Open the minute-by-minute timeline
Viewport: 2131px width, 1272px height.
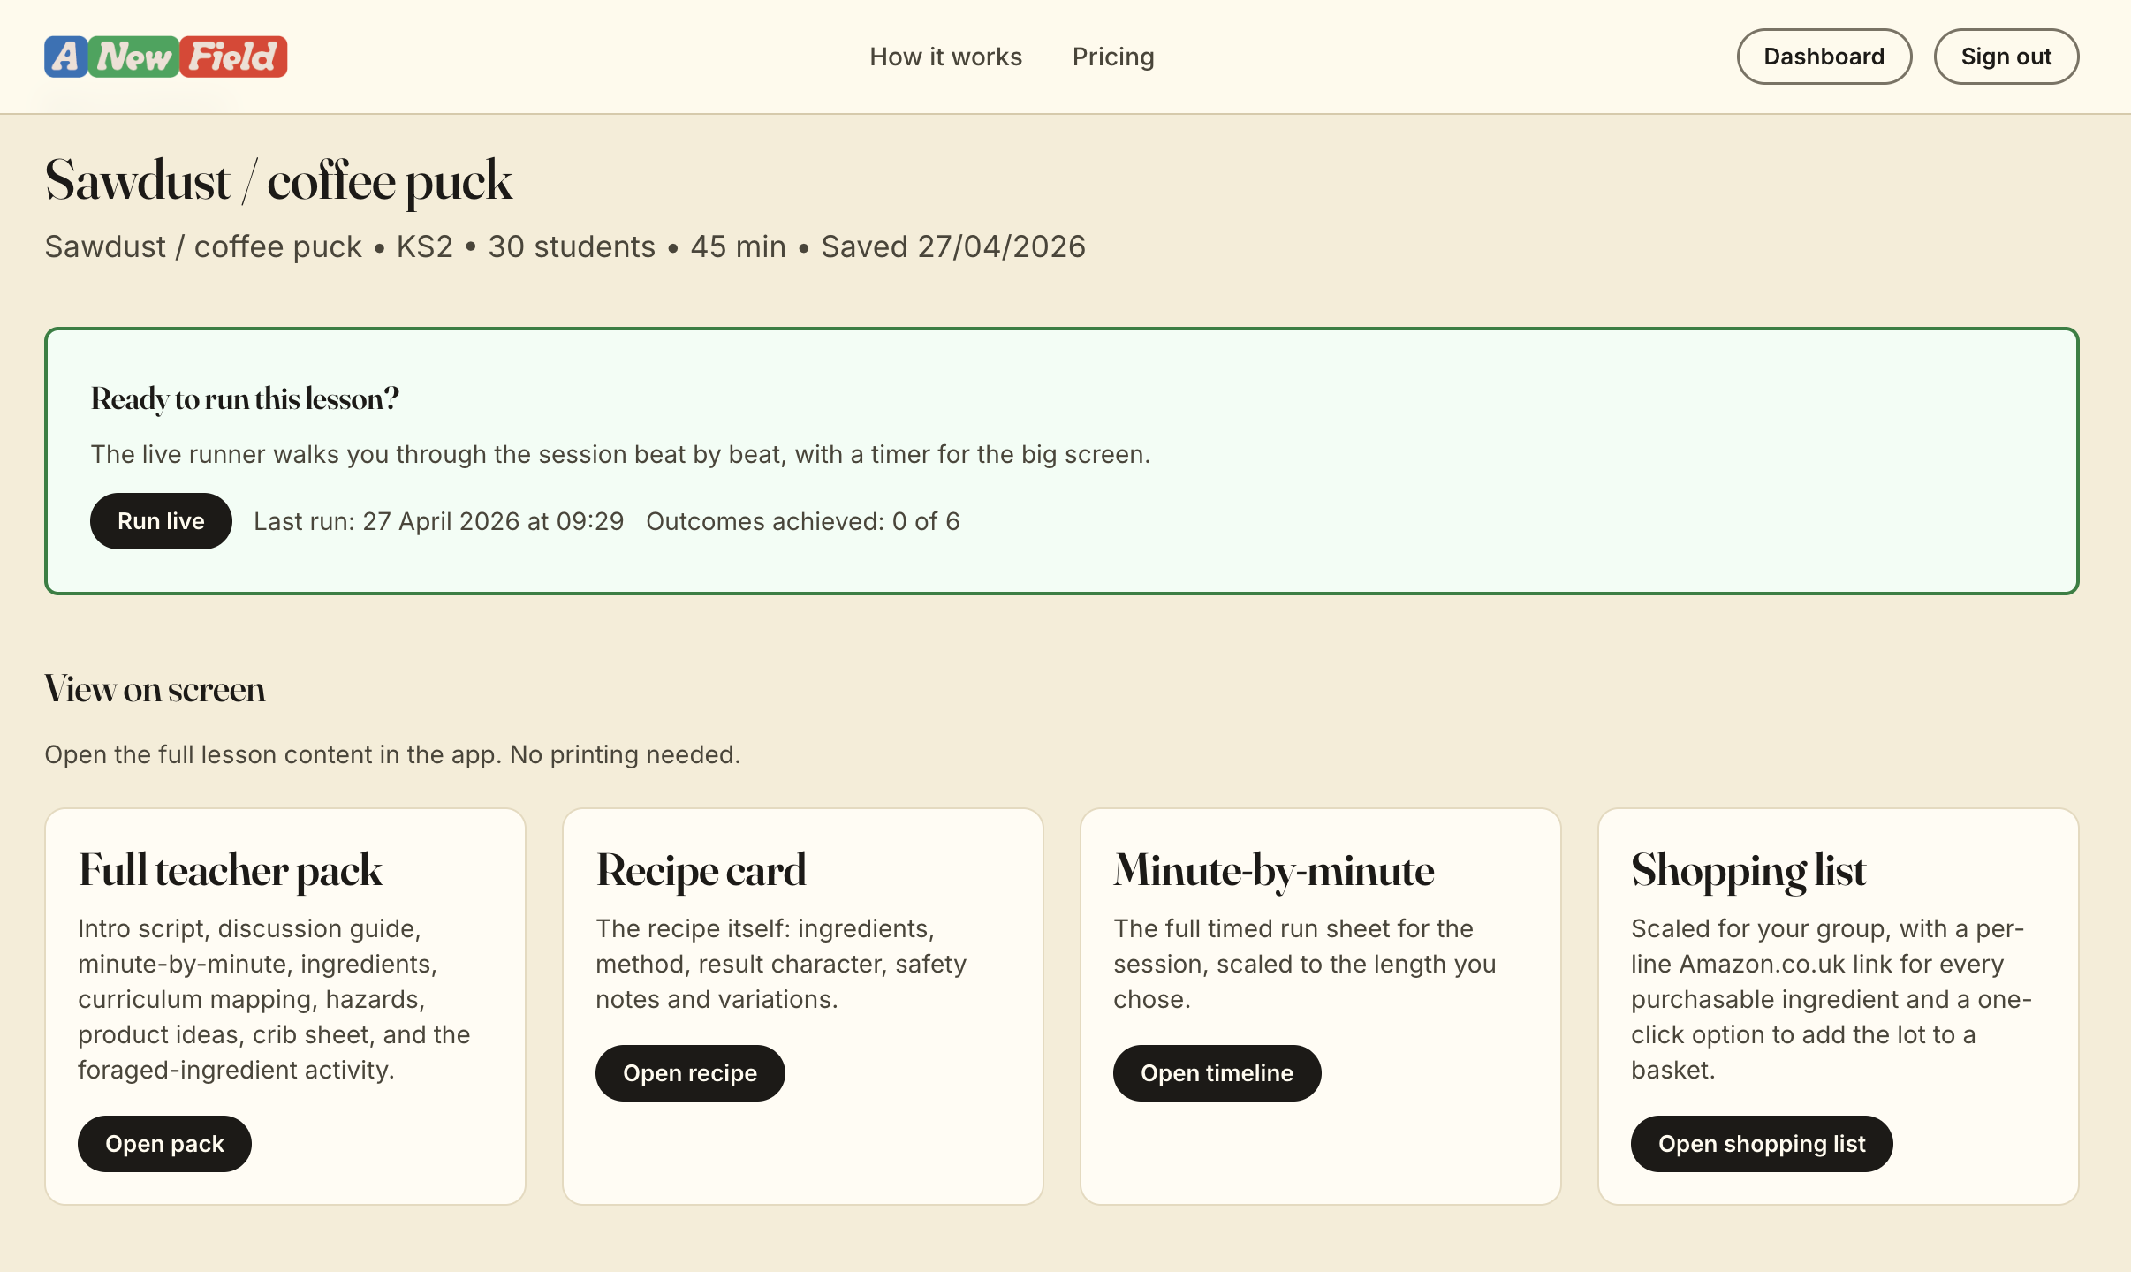(1216, 1073)
